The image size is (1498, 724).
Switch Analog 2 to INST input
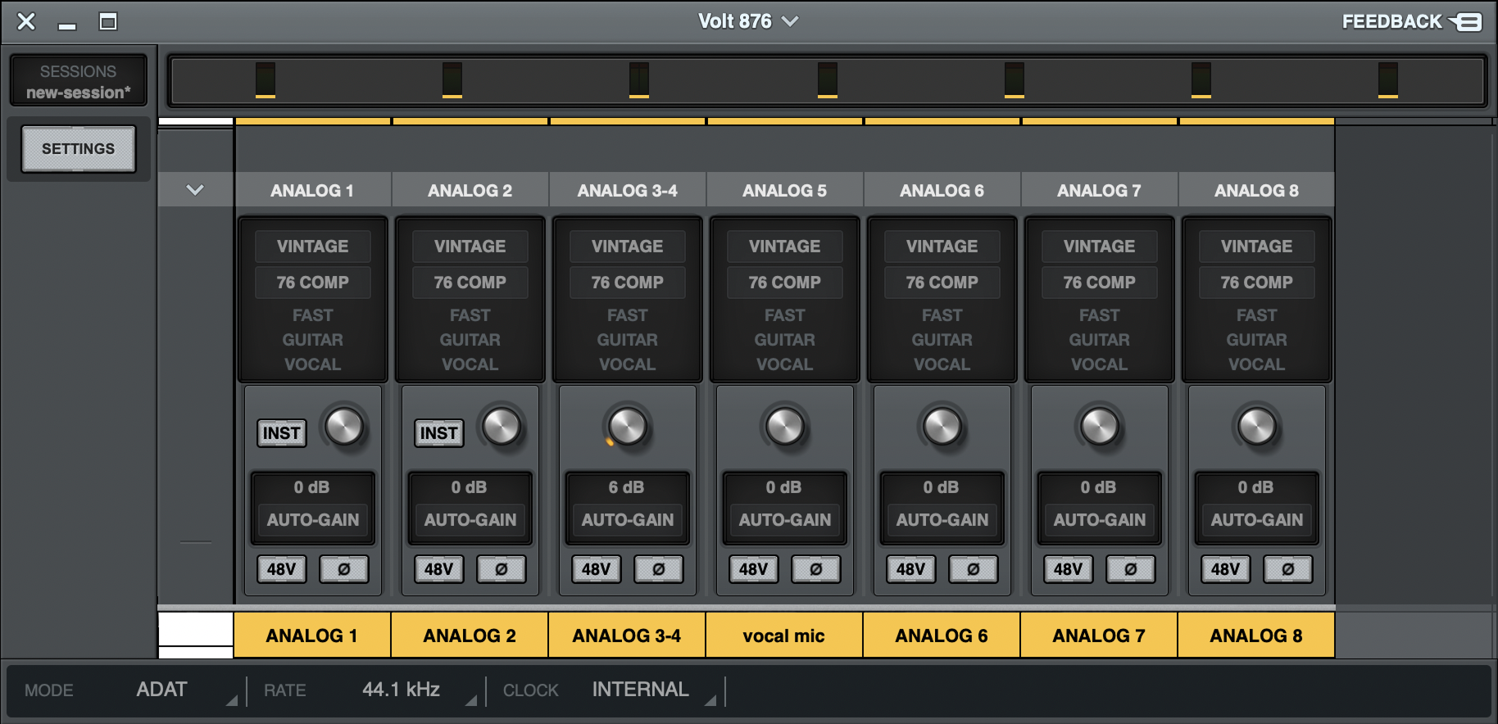(438, 433)
